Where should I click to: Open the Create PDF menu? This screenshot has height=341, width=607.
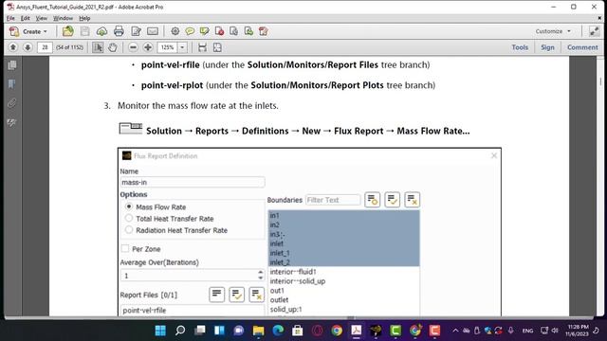pyautogui.click(x=28, y=31)
